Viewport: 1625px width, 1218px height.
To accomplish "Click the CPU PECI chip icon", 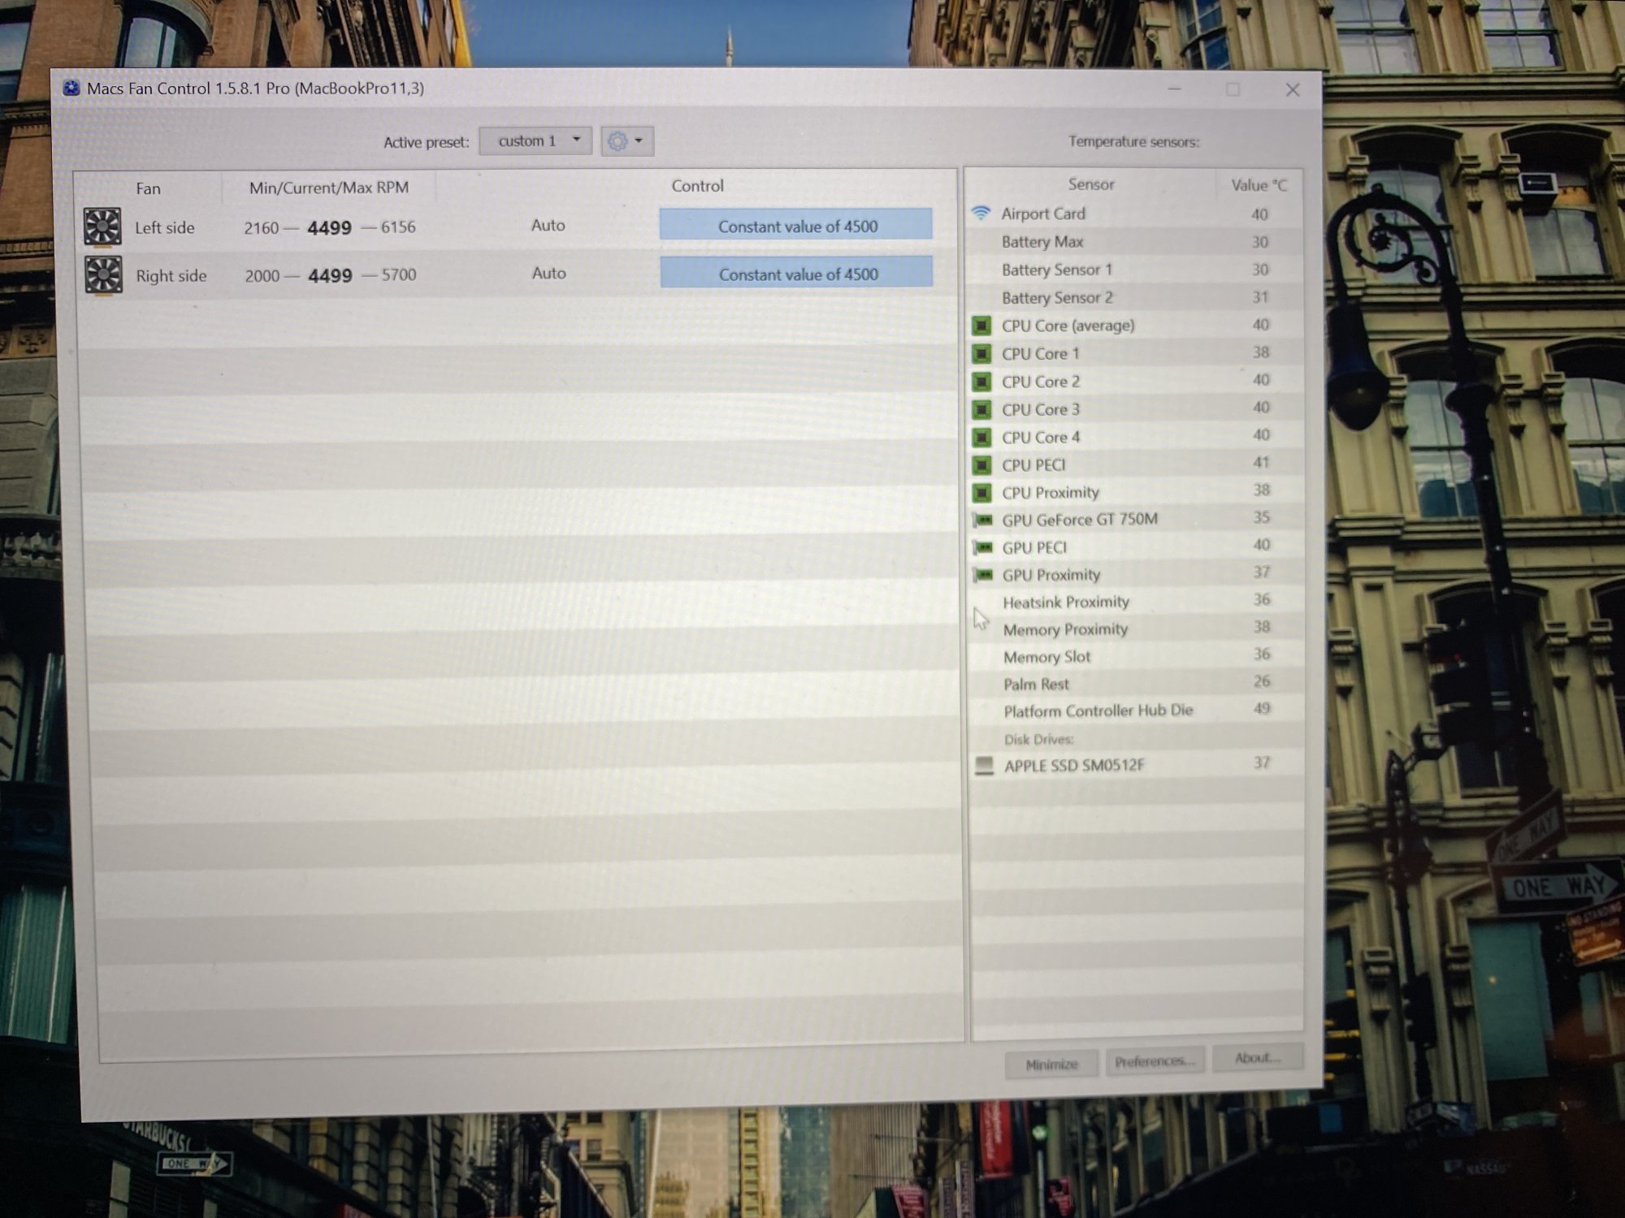I will pos(981,465).
